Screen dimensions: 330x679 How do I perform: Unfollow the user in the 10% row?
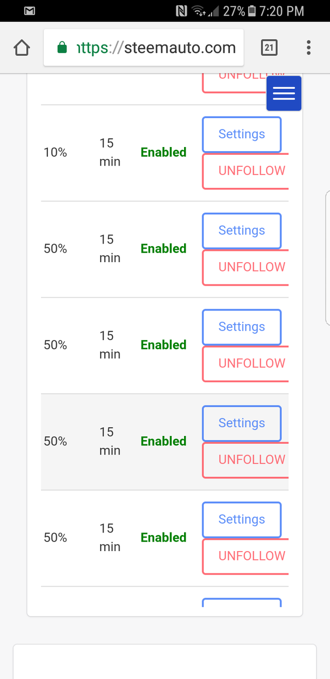pyautogui.click(x=245, y=171)
